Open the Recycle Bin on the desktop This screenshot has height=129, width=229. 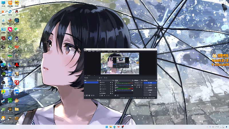click(x=3, y=21)
